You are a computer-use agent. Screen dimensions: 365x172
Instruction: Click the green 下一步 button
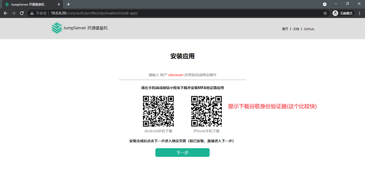coord(182,153)
